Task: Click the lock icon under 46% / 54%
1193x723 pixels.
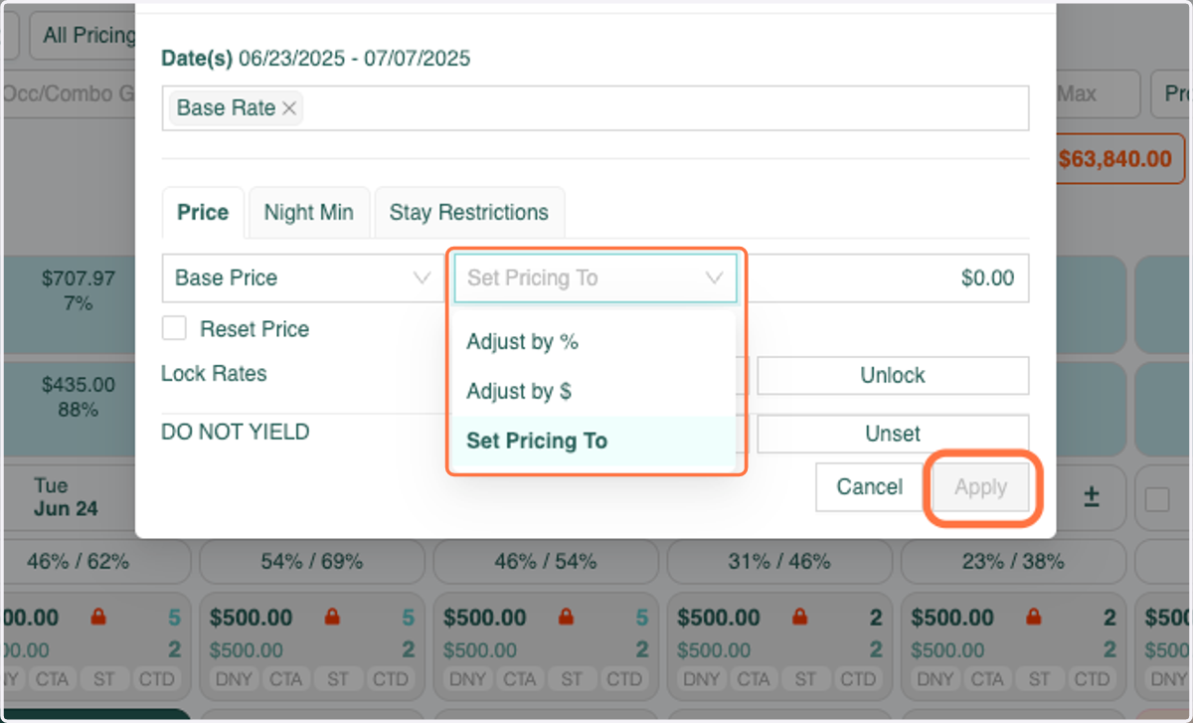Action: [x=566, y=618]
